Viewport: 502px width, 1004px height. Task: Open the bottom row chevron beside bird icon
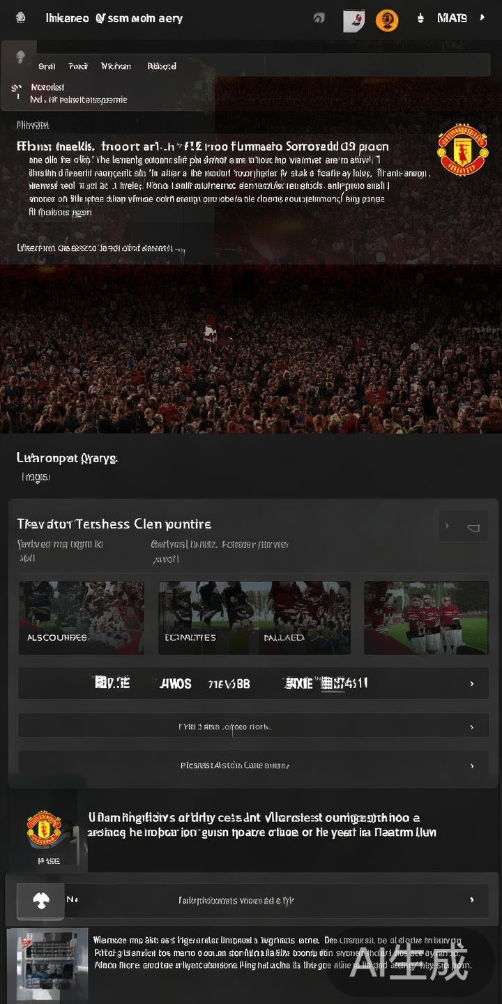pyautogui.click(x=472, y=900)
